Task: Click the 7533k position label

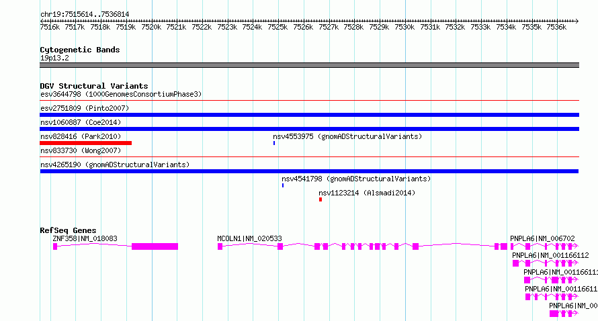Action: point(480,27)
